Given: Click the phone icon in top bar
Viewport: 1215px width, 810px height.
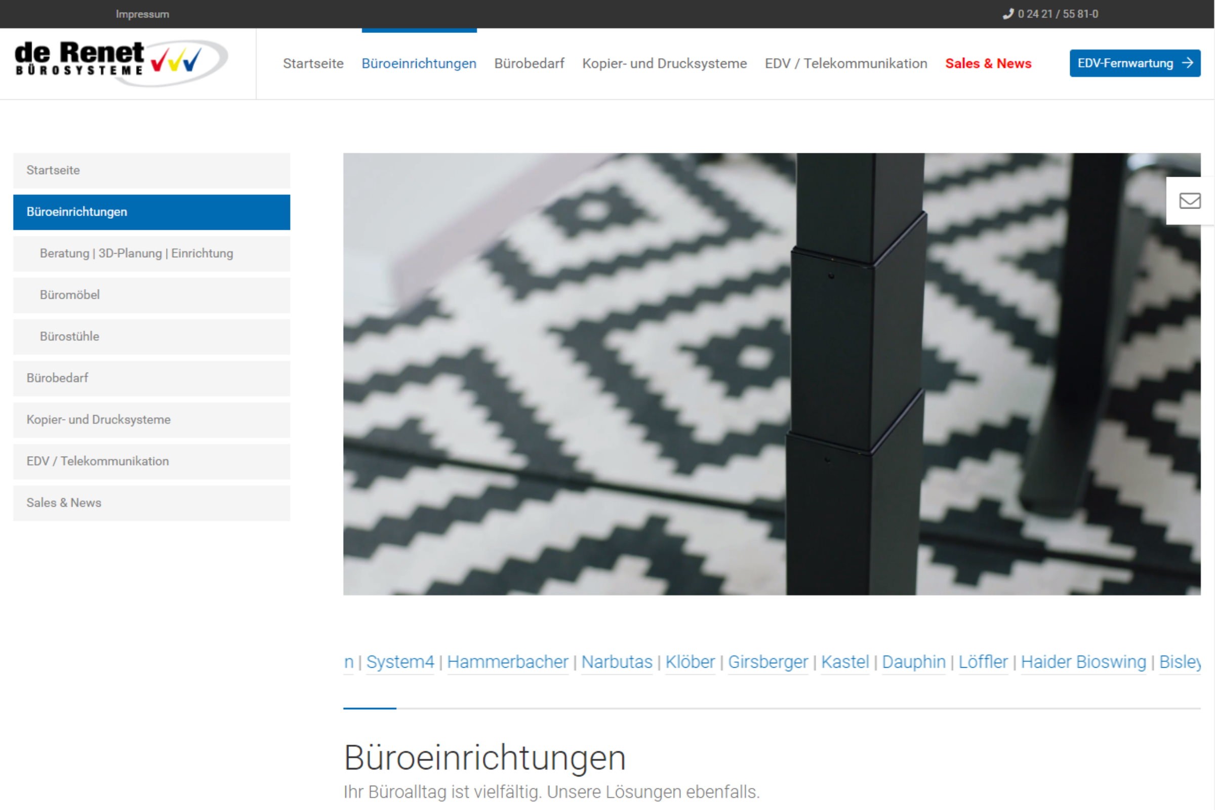Looking at the screenshot, I should (x=1008, y=14).
